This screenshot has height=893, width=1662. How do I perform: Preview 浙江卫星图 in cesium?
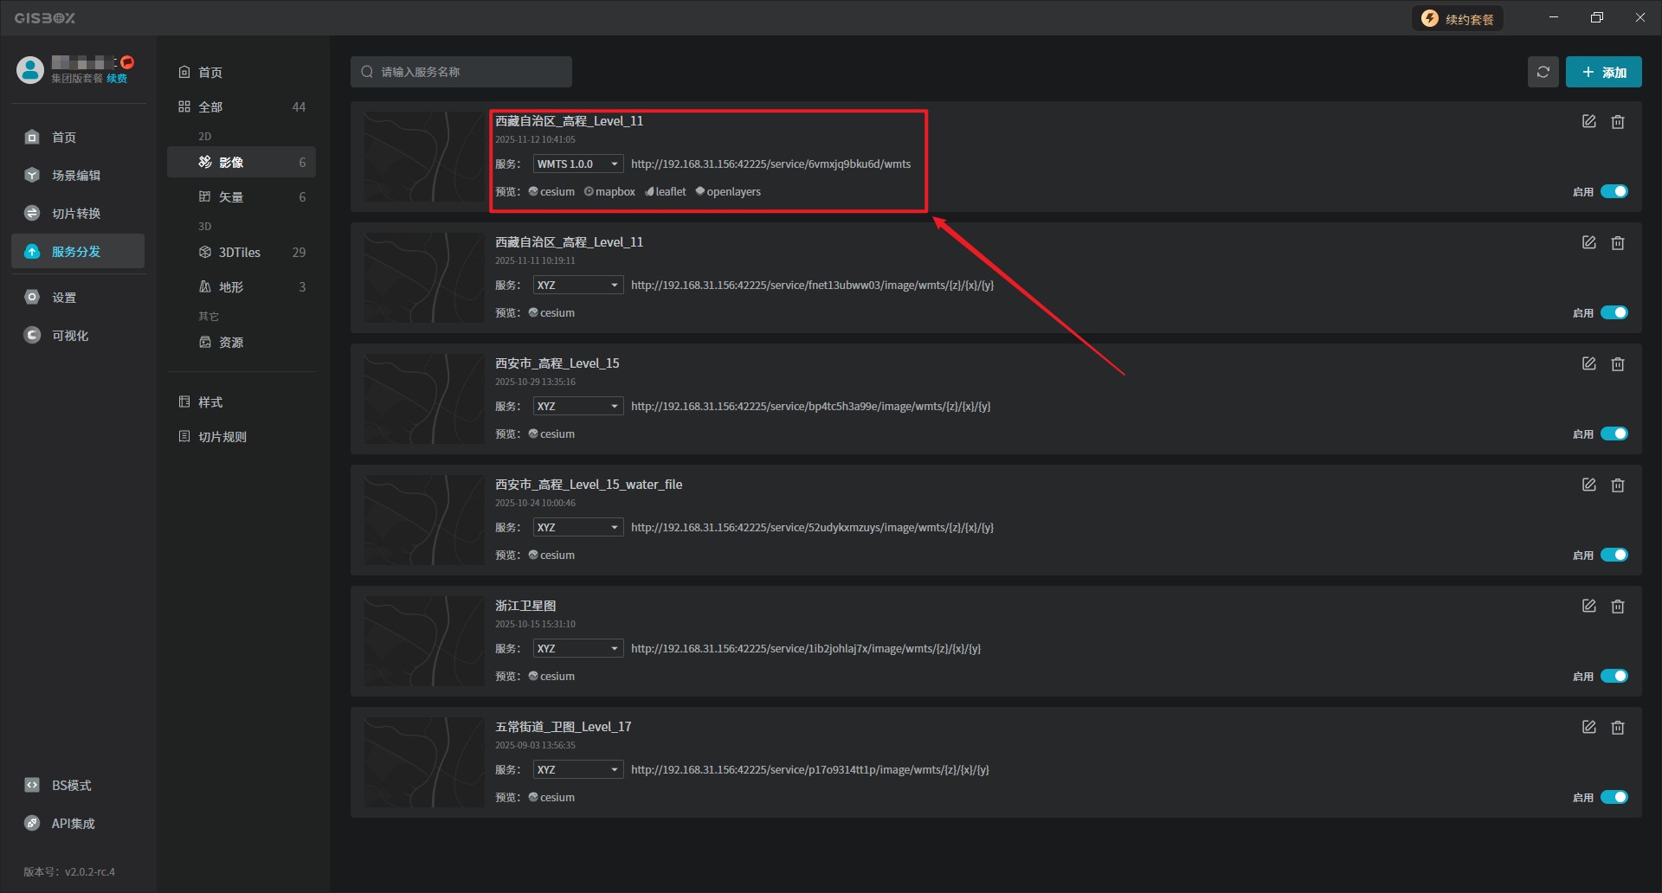point(552,677)
